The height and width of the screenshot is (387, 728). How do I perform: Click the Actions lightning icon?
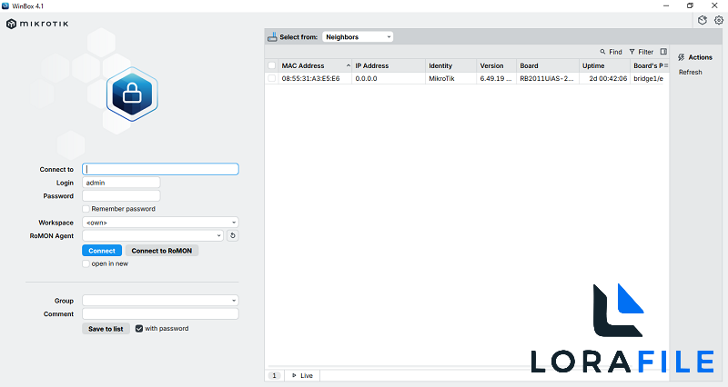pos(681,57)
